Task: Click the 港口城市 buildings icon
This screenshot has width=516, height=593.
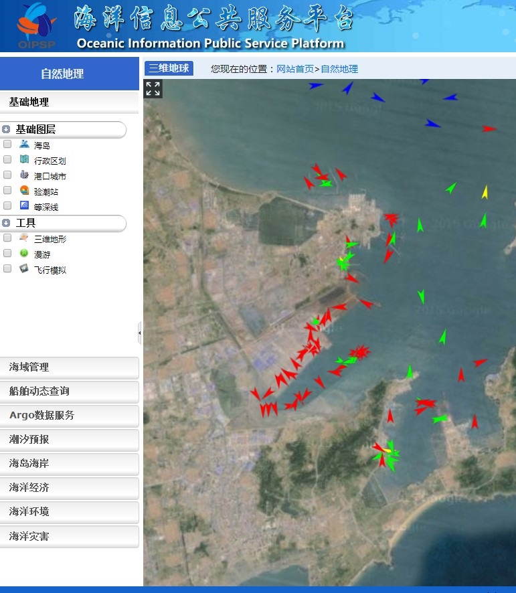Action: (x=24, y=175)
